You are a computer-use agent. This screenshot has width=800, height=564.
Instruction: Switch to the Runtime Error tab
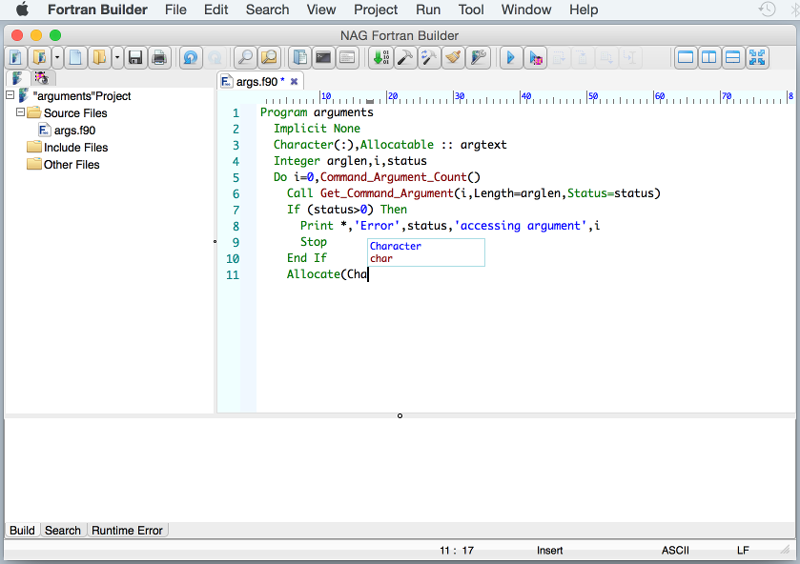[x=127, y=531]
